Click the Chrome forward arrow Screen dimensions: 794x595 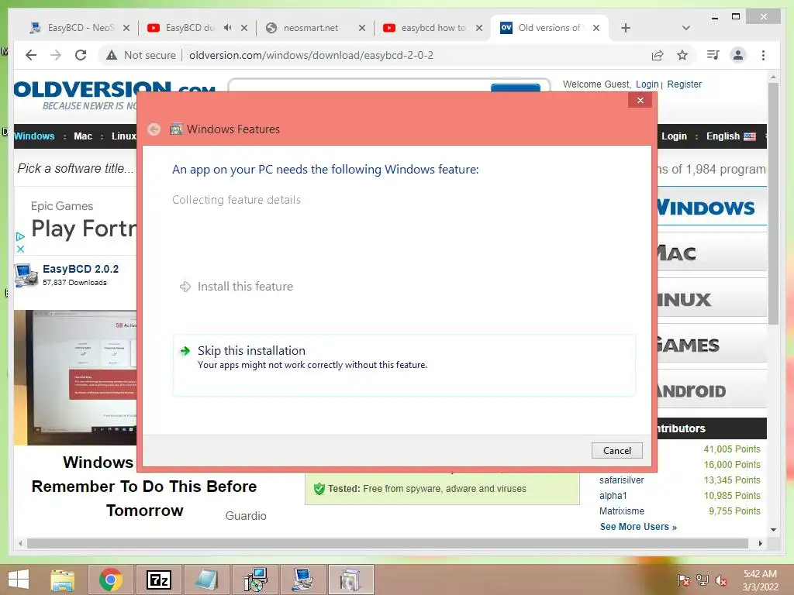[x=56, y=55]
